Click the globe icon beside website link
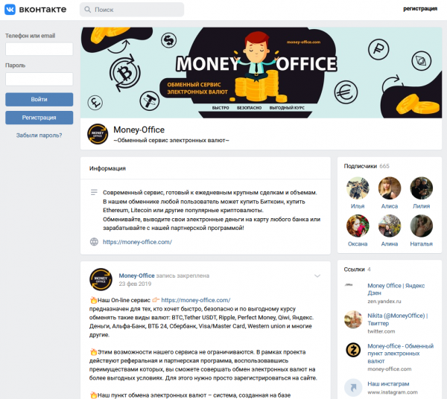The image size is (447, 399). pyautogui.click(x=94, y=242)
